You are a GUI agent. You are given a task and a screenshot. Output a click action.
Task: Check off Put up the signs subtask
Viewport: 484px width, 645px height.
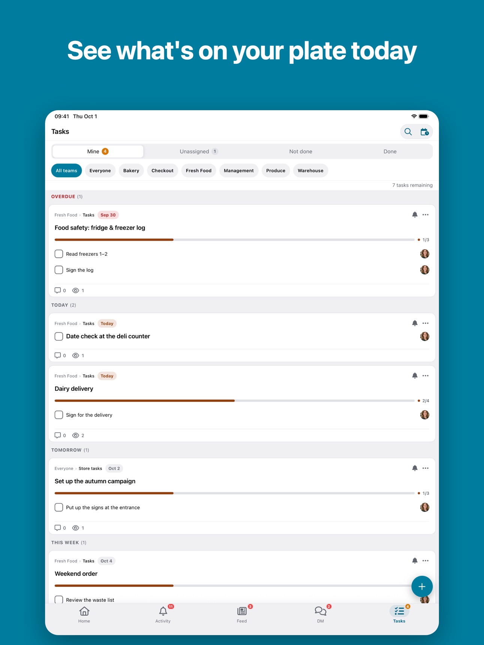tap(59, 508)
